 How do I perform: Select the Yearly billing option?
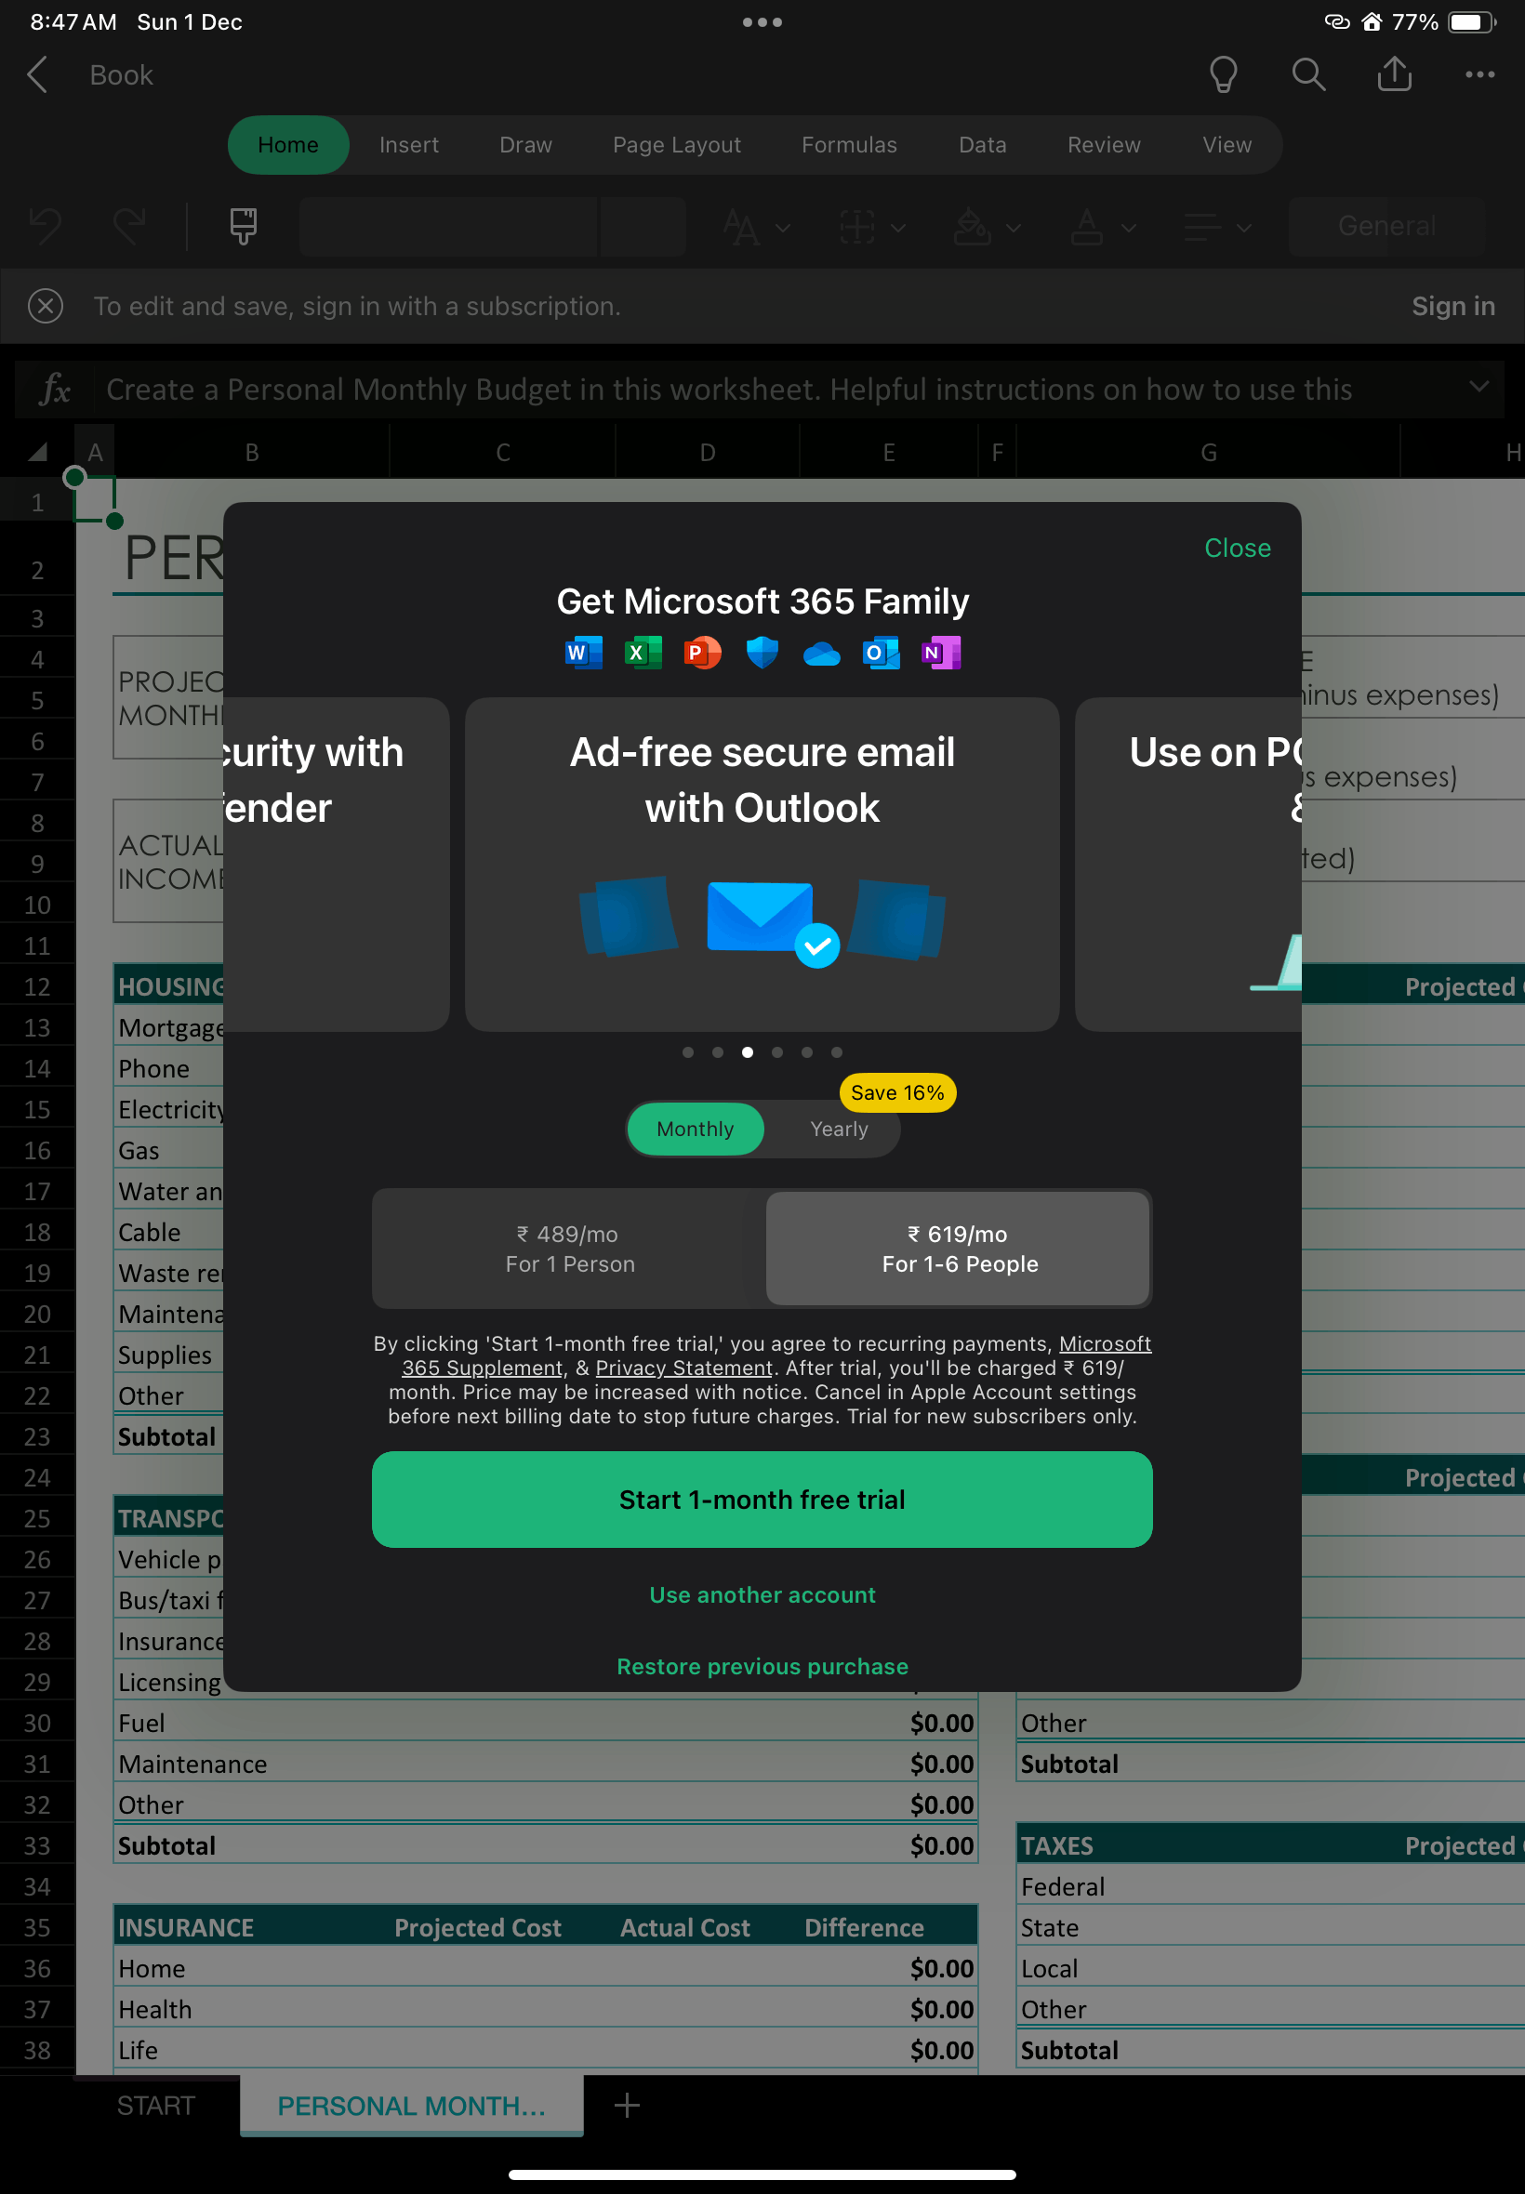coord(839,1129)
